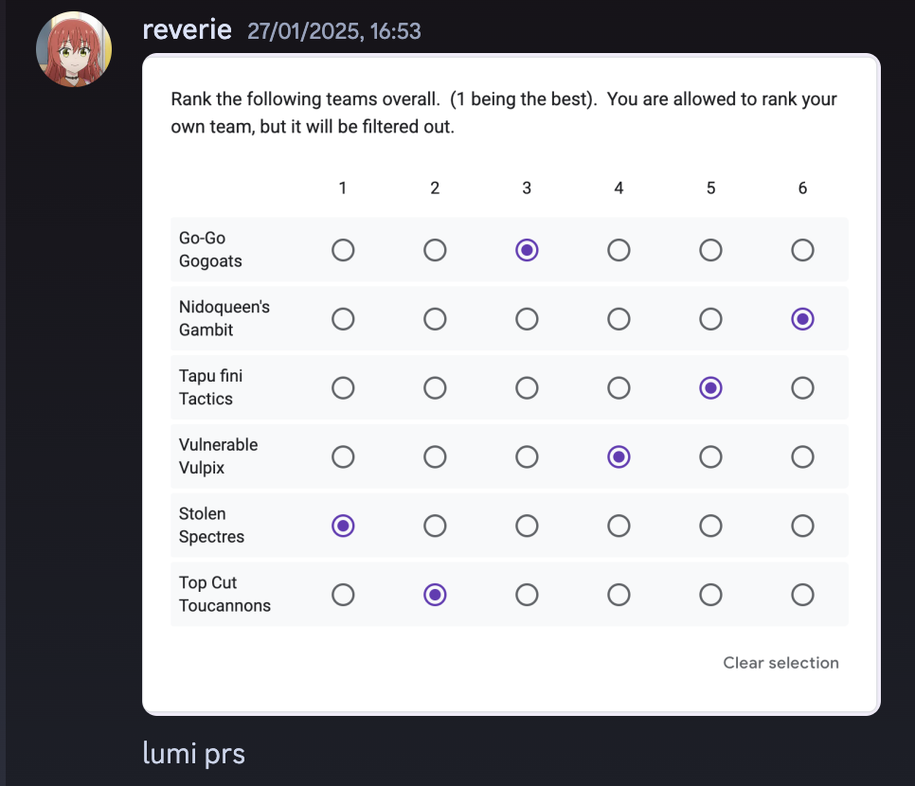
Task: Click the message timestamp 27/01/2025, 16:53
Action: point(333,31)
